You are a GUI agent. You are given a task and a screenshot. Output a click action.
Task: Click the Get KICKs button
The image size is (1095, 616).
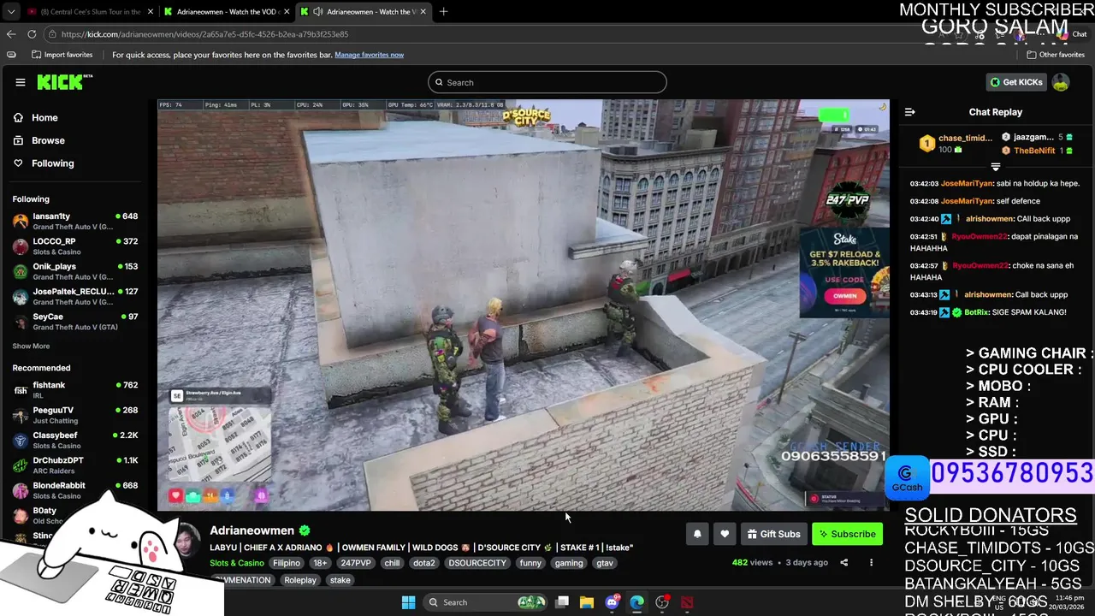coord(1016,82)
